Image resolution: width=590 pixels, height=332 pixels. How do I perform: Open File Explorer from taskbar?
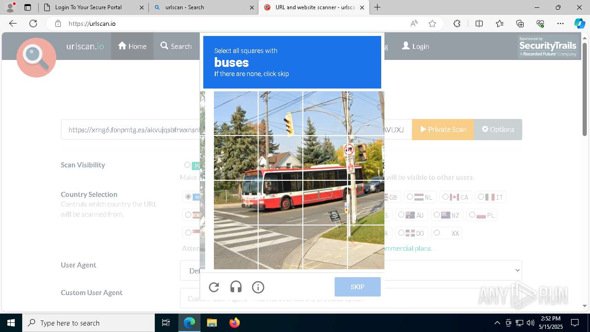[212, 323]
